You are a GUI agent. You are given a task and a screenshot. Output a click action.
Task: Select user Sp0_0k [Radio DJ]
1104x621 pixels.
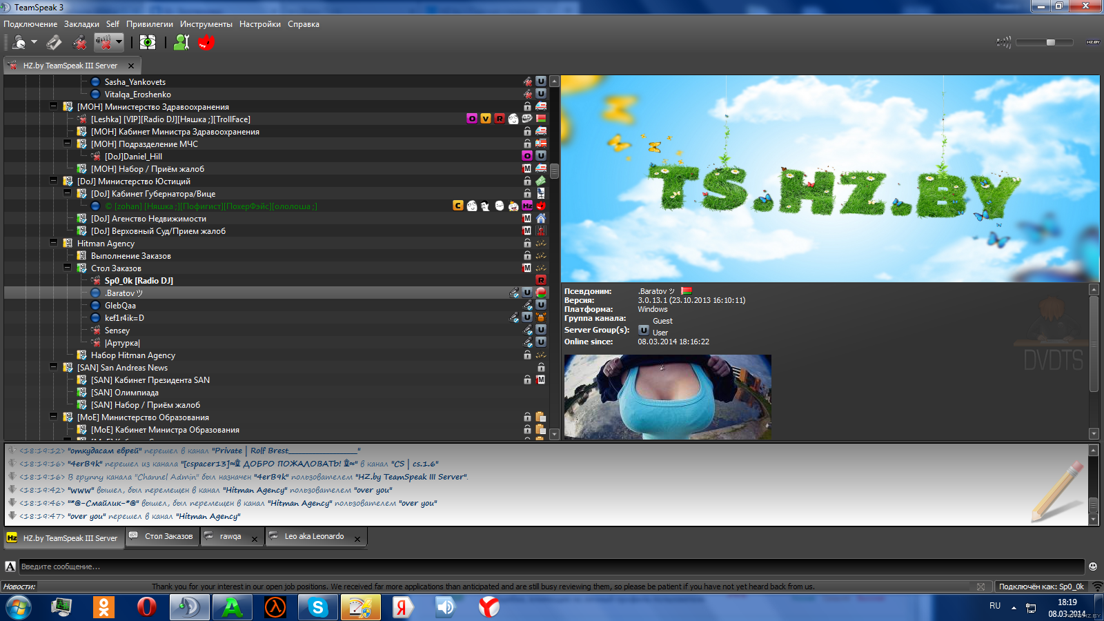[139, 281]
